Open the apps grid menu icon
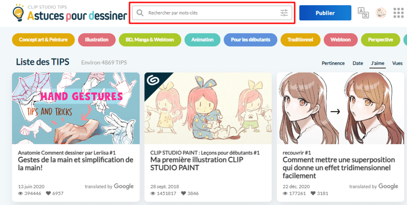This screenshot has width=407, height=205. point(399,13)
